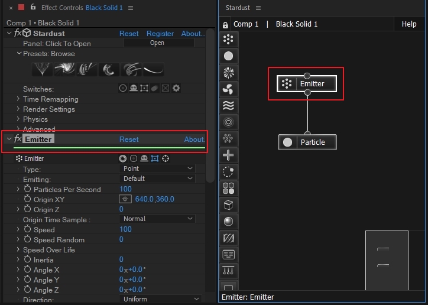Add a Material node with the shaded sphere icon
Image resolution: width=428 pixels, height=305 pixels.
coord(228,222)
